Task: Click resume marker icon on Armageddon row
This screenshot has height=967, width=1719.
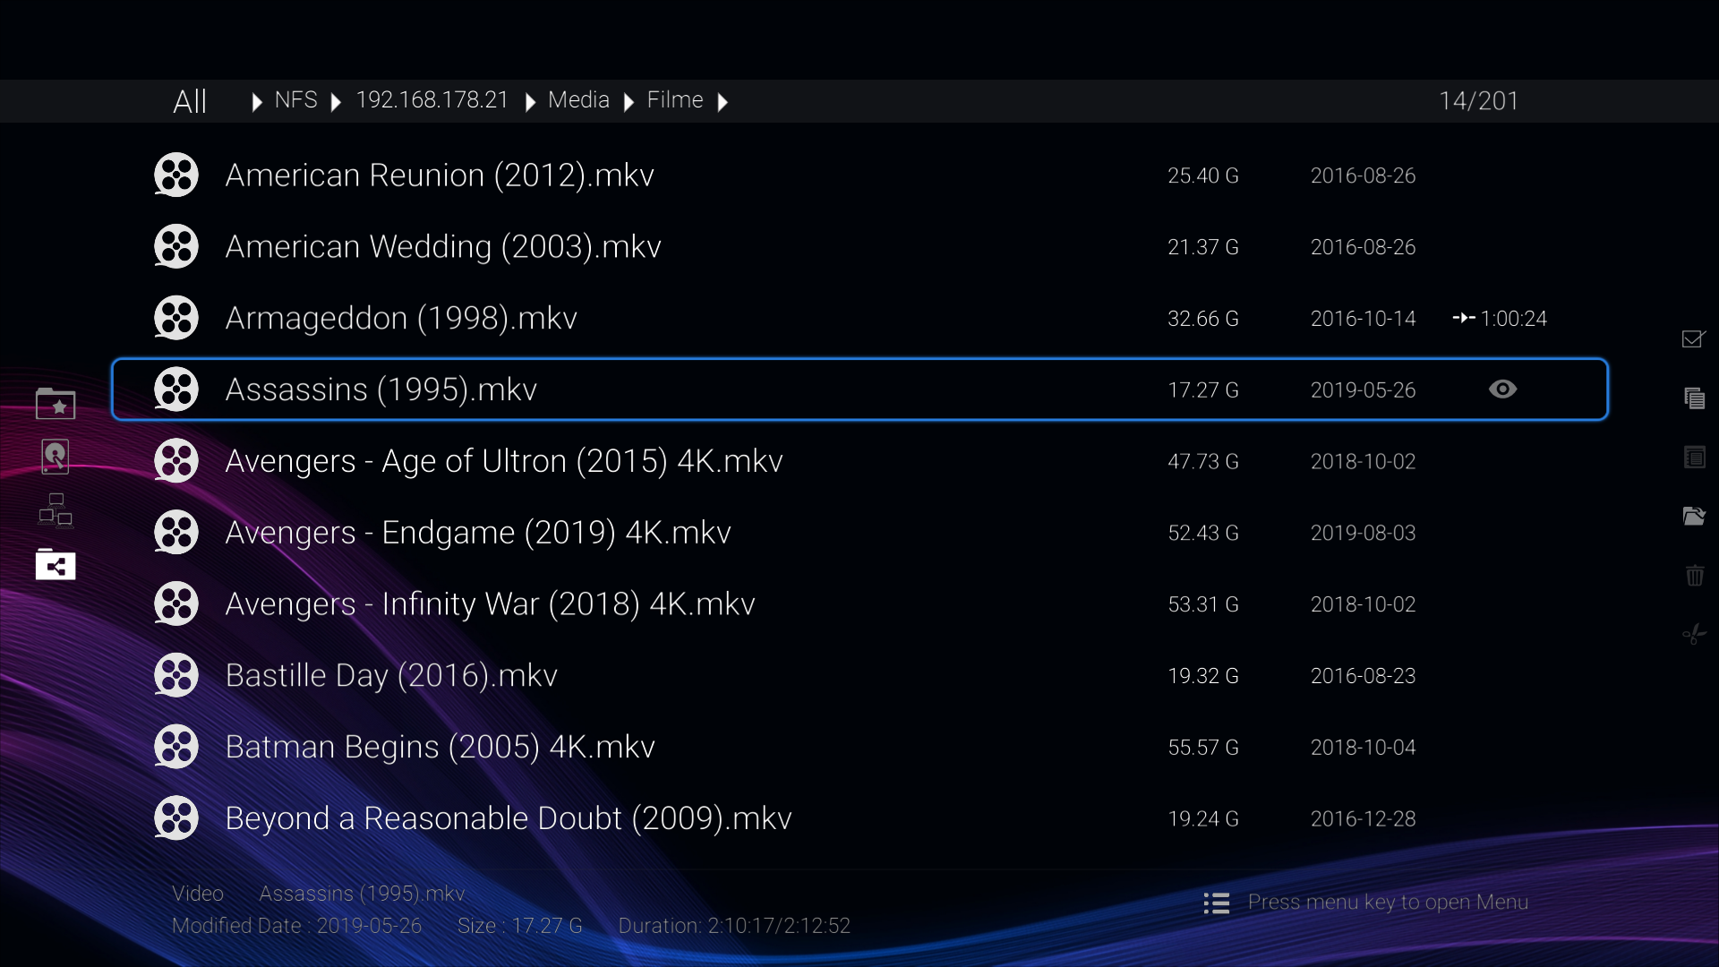Action: click(x=1464, y=318)
